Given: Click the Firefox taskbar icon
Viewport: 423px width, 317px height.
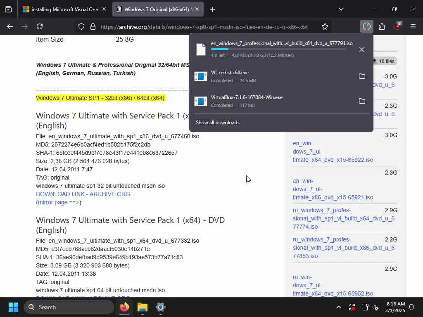Looking at the screenshot, I should pyautogui.click(x=124, y=307).
